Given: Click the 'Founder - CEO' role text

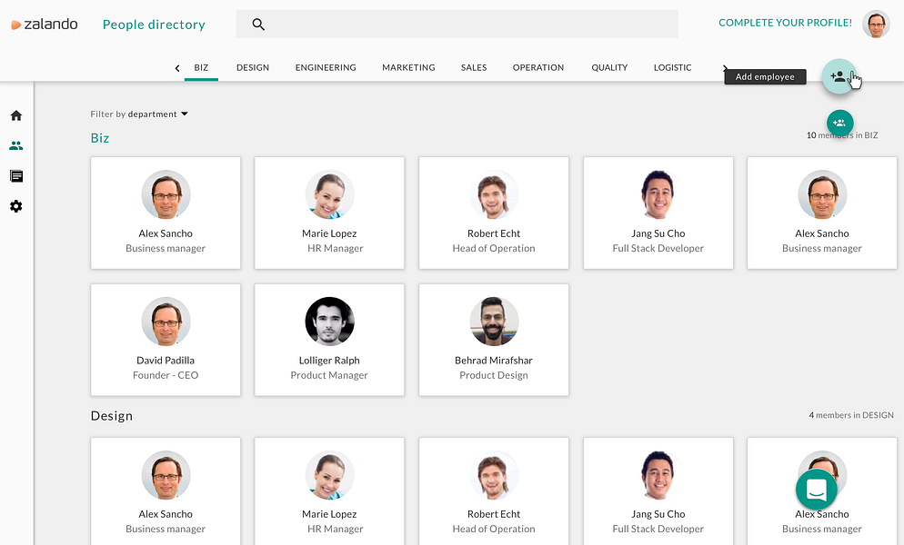Looking at the screenshot, I should (x=166, y=375).
